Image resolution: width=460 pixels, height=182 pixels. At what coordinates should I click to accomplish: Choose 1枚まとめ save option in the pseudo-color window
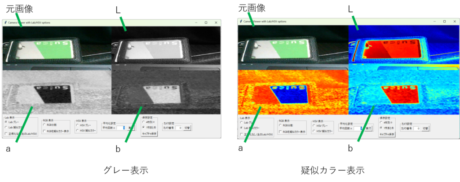pyautogui.click(x=381, y=128)
